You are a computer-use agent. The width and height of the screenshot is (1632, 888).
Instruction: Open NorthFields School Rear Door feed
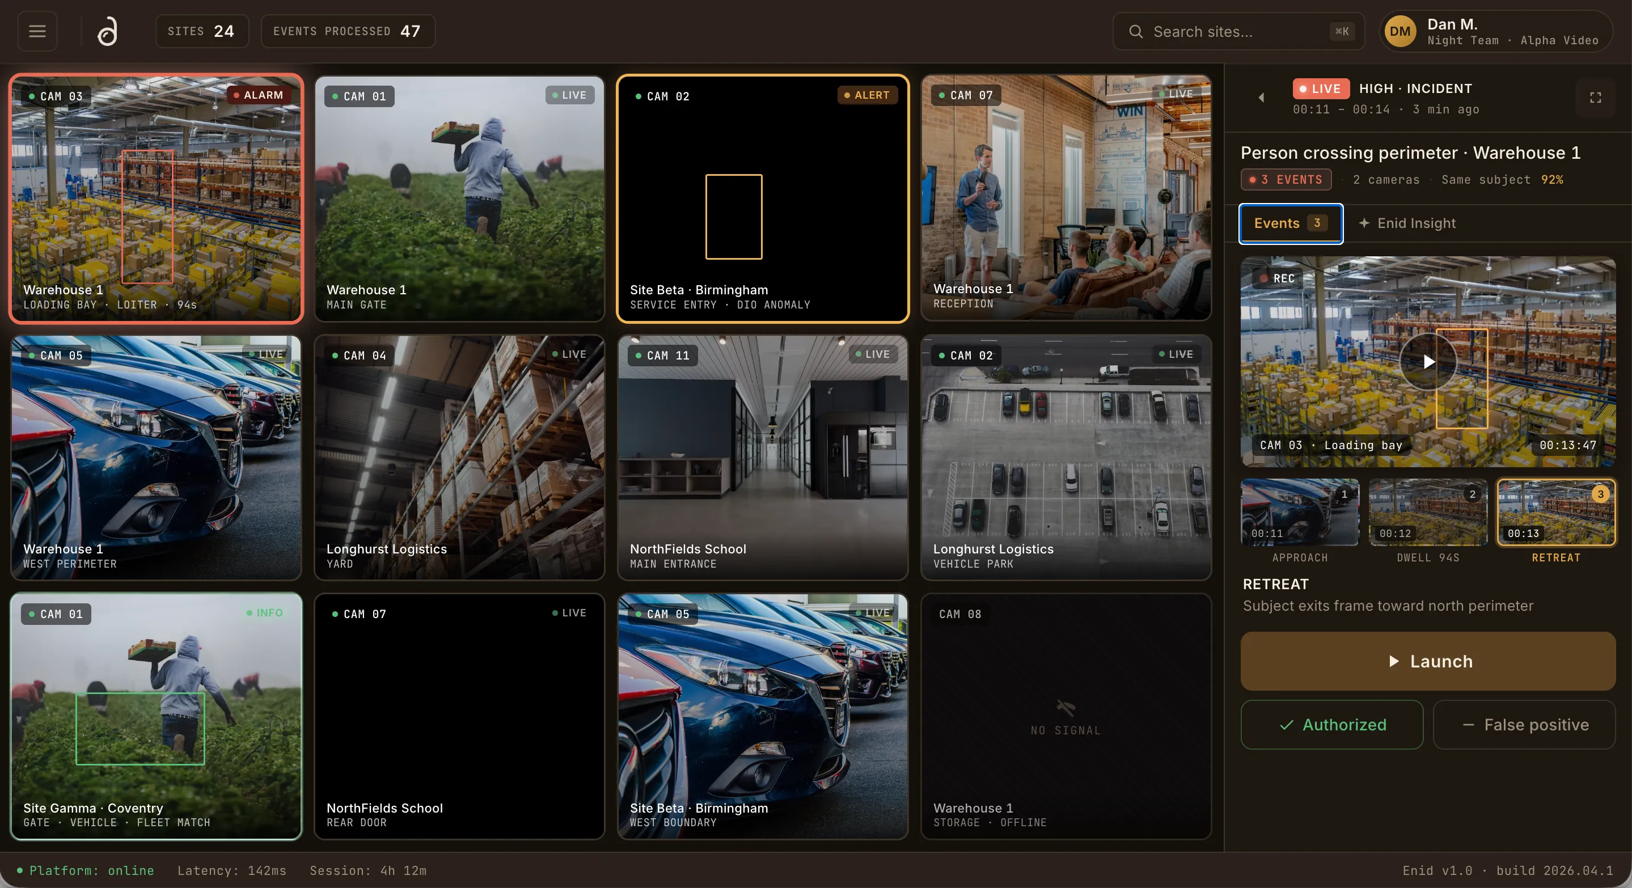[x=459, y=716]
